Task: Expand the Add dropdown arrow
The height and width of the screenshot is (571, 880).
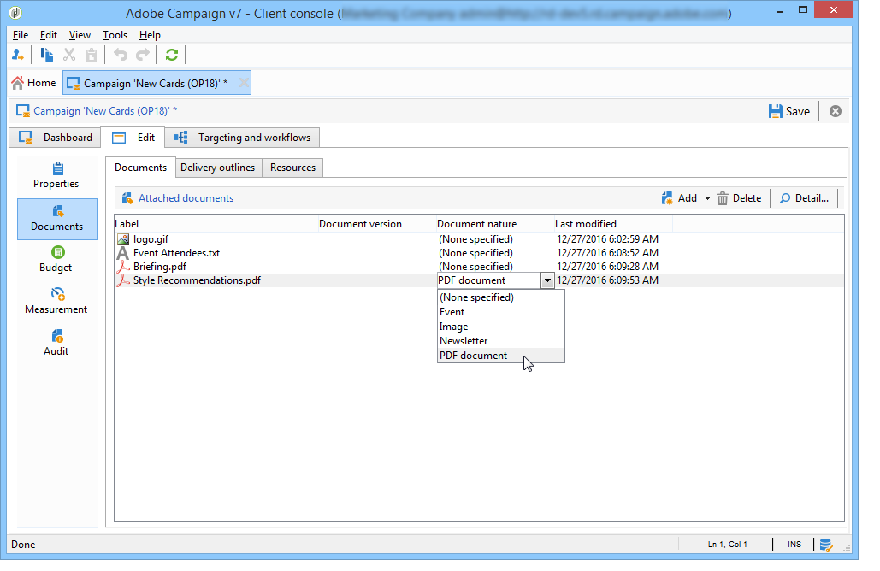Action: (707, 198)
